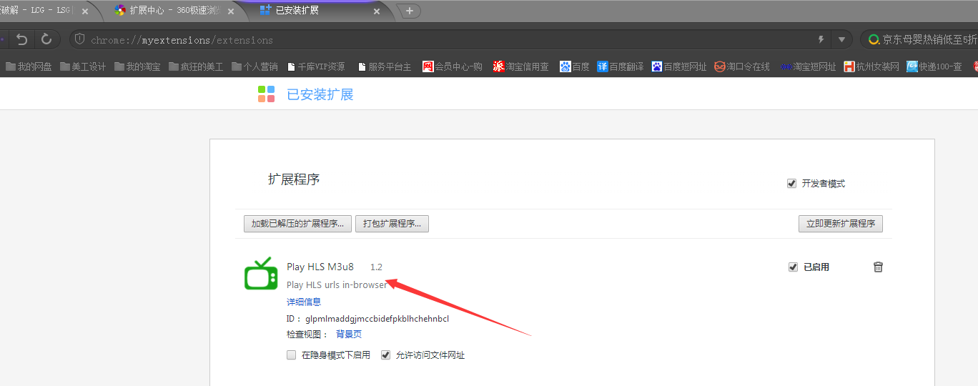Open the 百度翻译 bookmark
This screenshot has width=978, height=386.
(x=621, y=66)
